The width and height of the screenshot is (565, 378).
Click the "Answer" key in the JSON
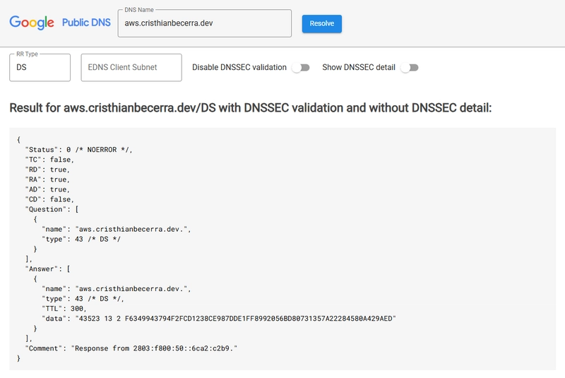click(x=43, y=269)
